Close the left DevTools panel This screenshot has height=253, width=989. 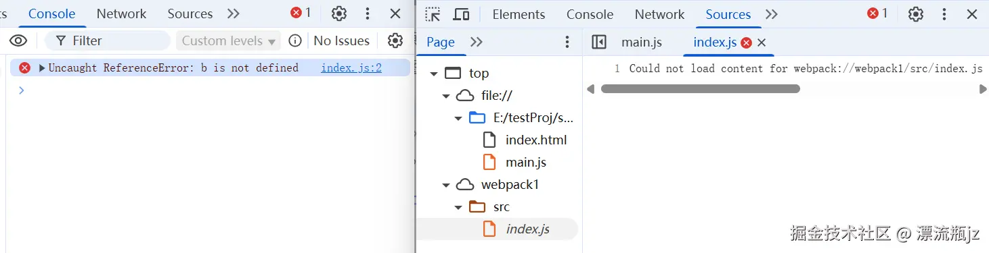point(395,13)
